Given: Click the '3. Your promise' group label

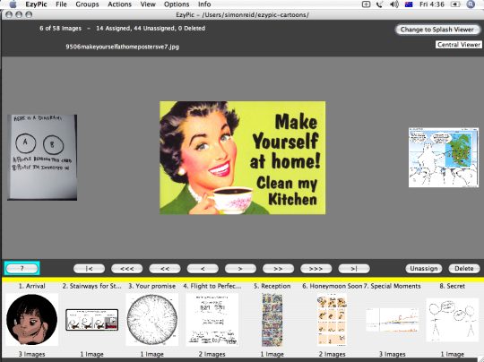Looking at the screenshot, I should pyautogui.click(x=151, y=286).
